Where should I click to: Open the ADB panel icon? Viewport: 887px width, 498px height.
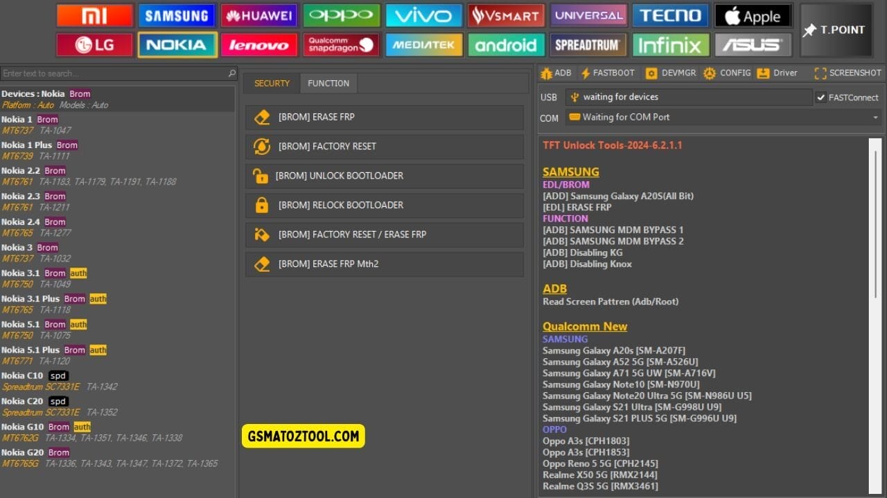pos(556,73)
